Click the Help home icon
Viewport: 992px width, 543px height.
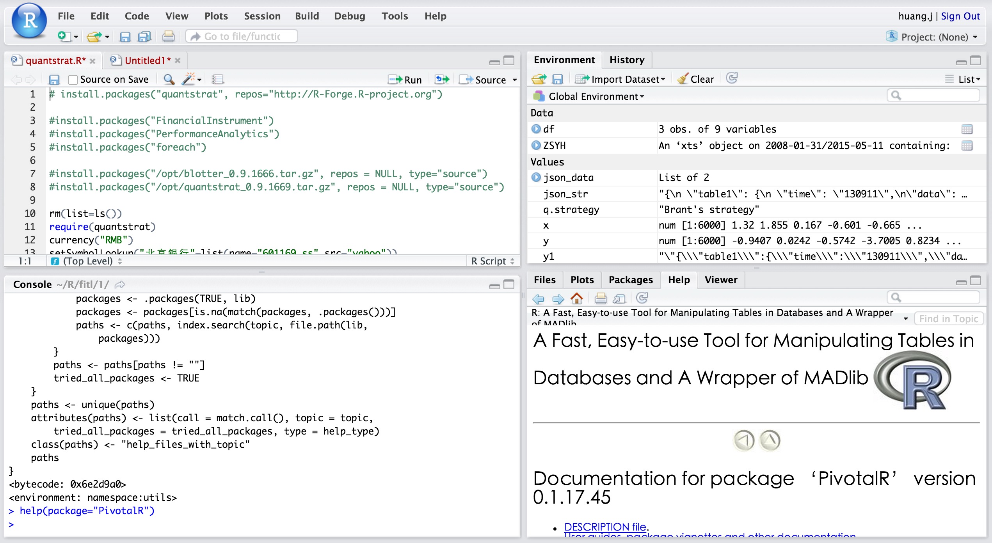pyautogui.click(x=577, y=298)
